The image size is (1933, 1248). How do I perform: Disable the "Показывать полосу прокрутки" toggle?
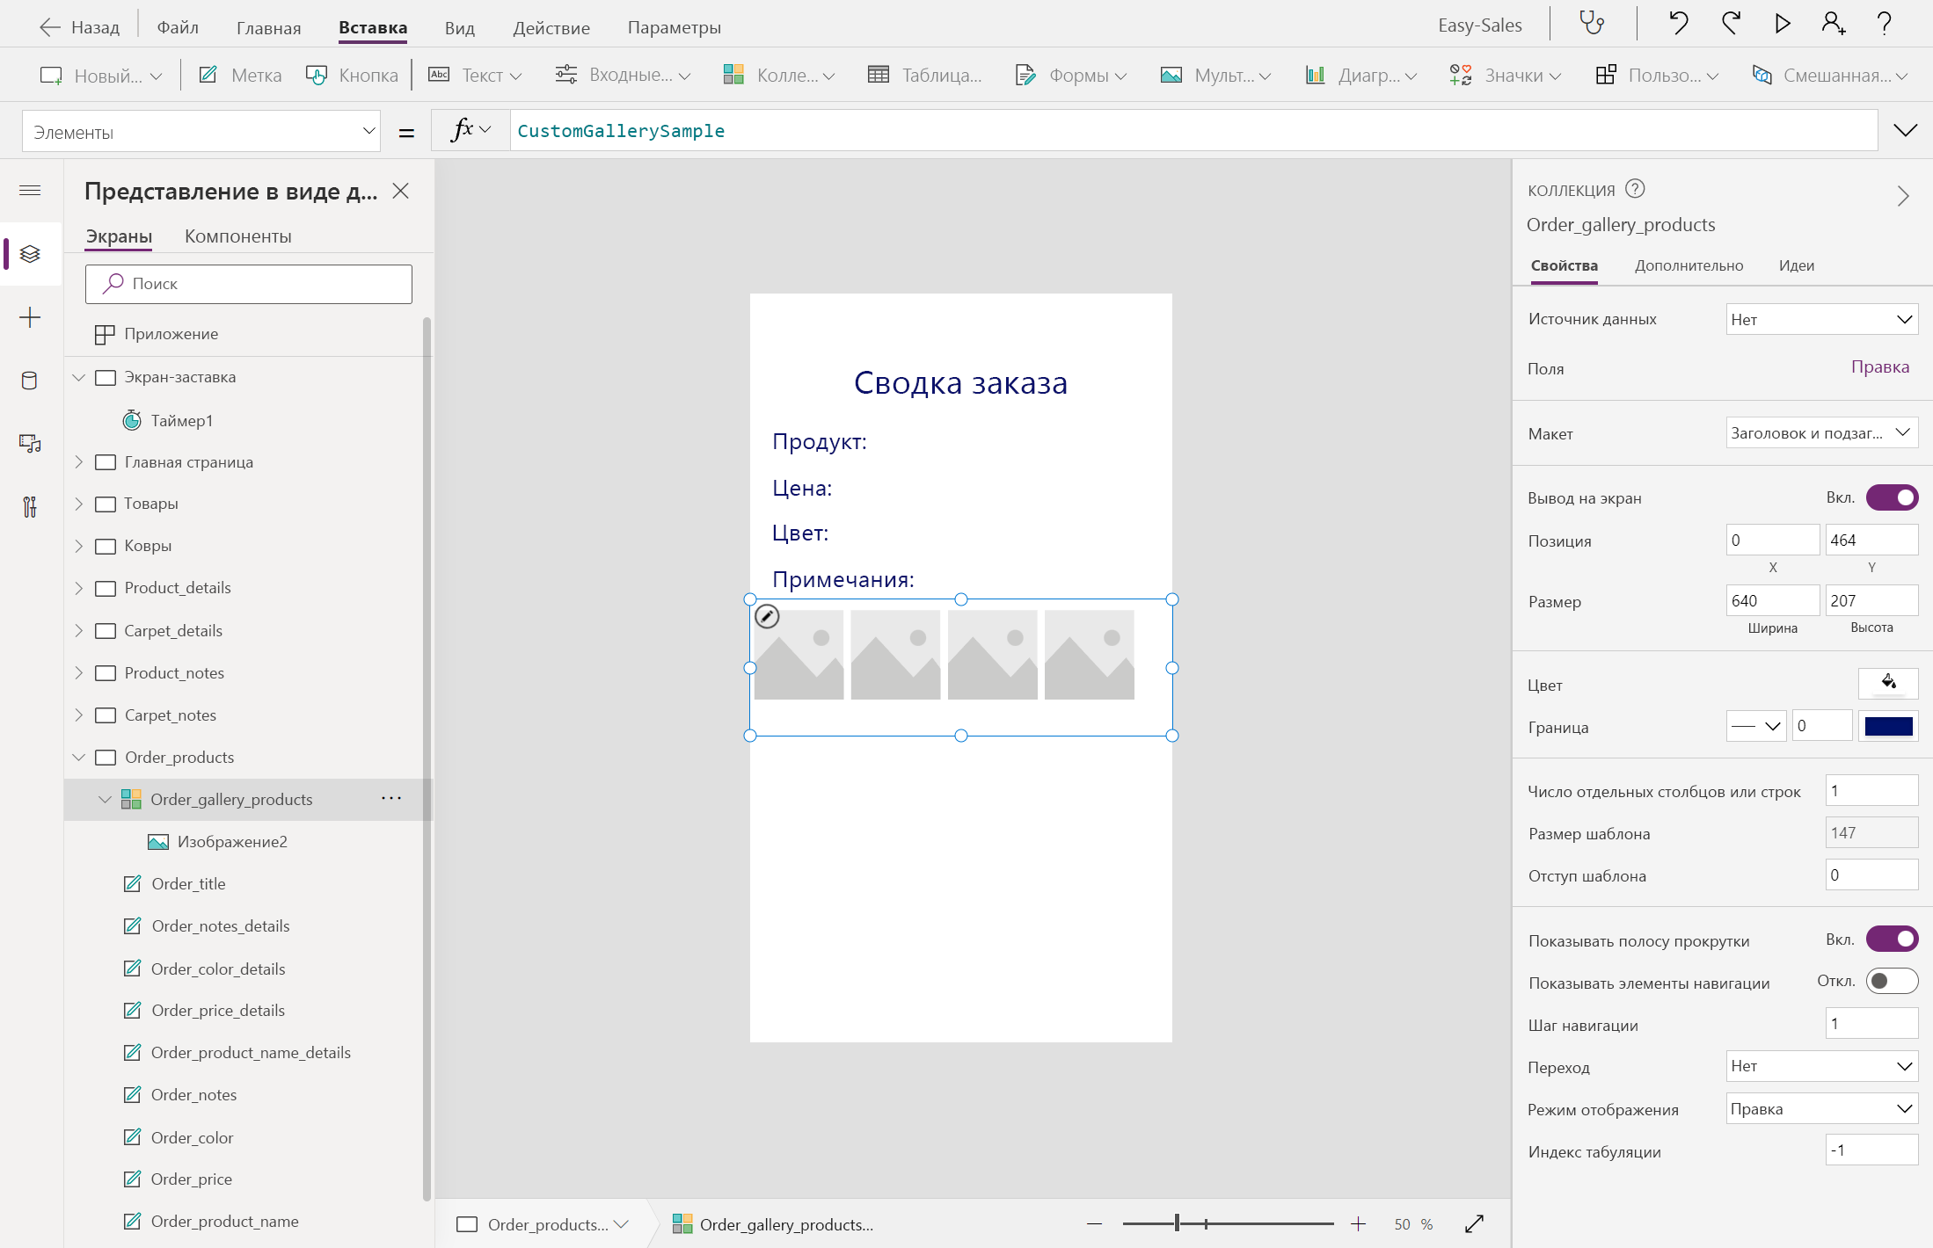pyautogui.click(x=1892, y=939)
